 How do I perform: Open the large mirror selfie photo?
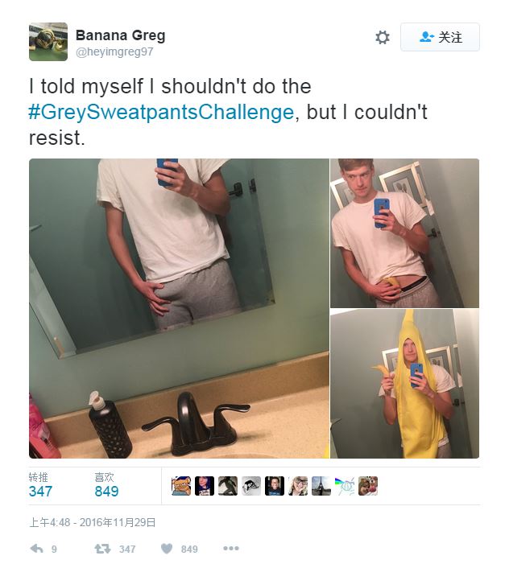(179, 308)
